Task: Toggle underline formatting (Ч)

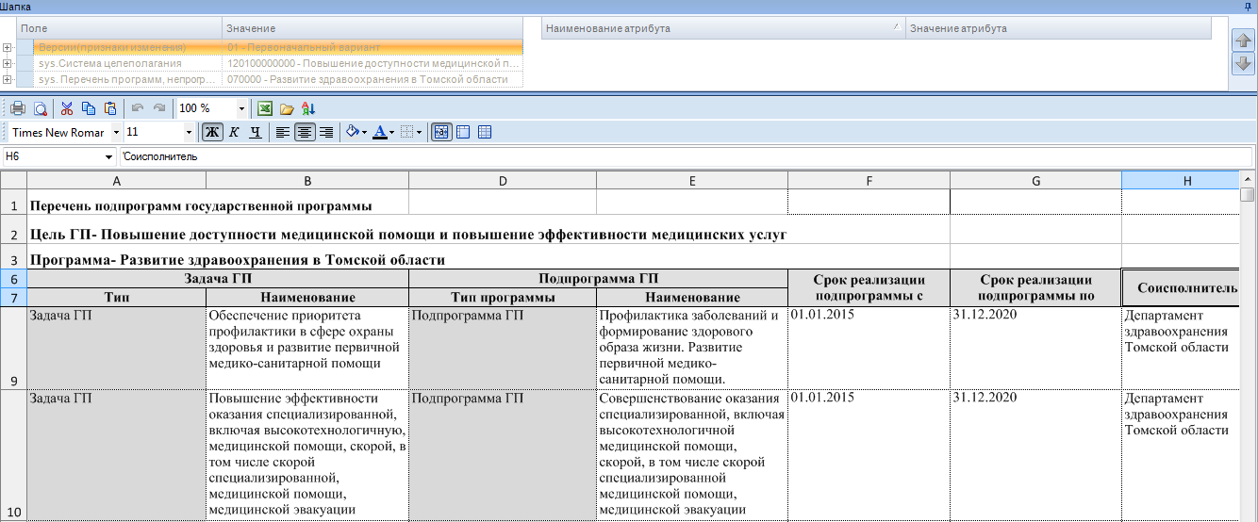Action: click(255, 133)
